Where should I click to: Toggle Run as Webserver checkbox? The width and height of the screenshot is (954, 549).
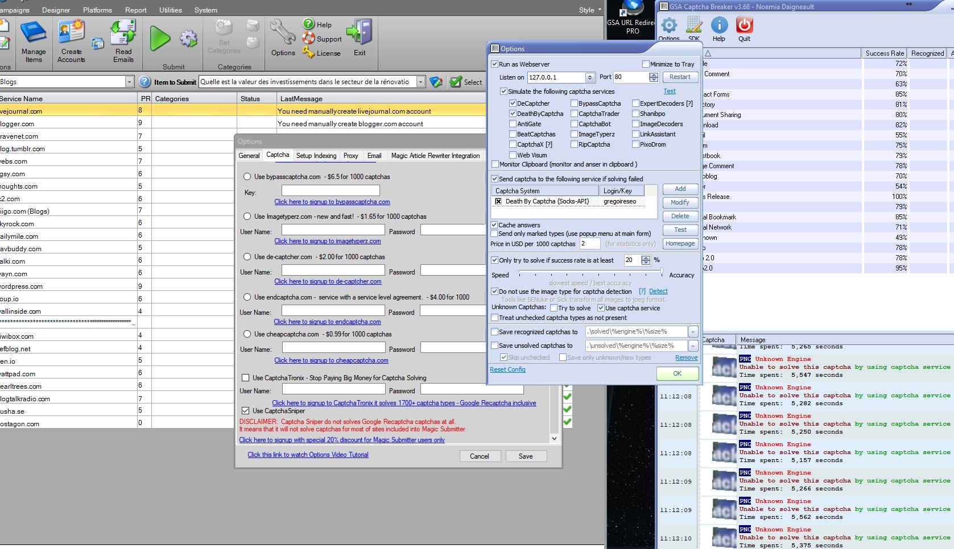coord(495,64)
